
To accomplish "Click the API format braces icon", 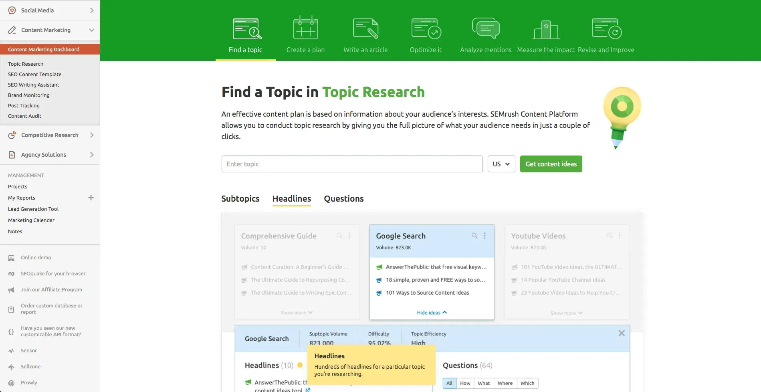I will [11, 331].
